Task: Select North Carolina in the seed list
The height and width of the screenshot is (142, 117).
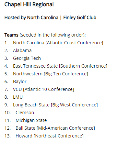Action: coord(29,43)
